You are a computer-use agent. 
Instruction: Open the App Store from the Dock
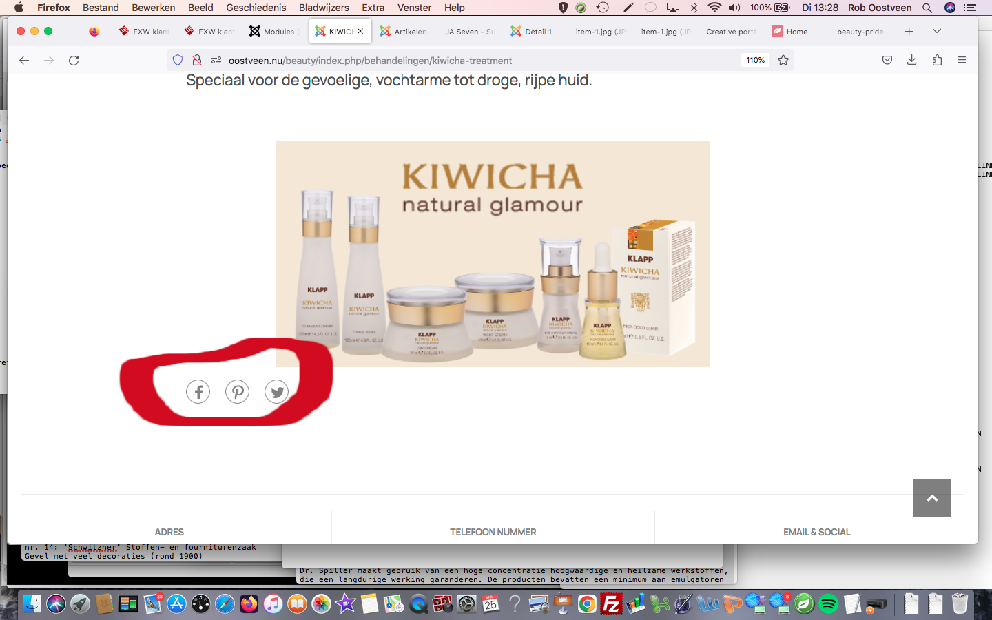[176, 604]
